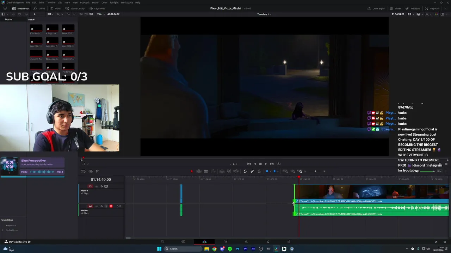451x253 pixels.
Task: Toggle timeline snapping magnet icon
Action: click(245, 171)
